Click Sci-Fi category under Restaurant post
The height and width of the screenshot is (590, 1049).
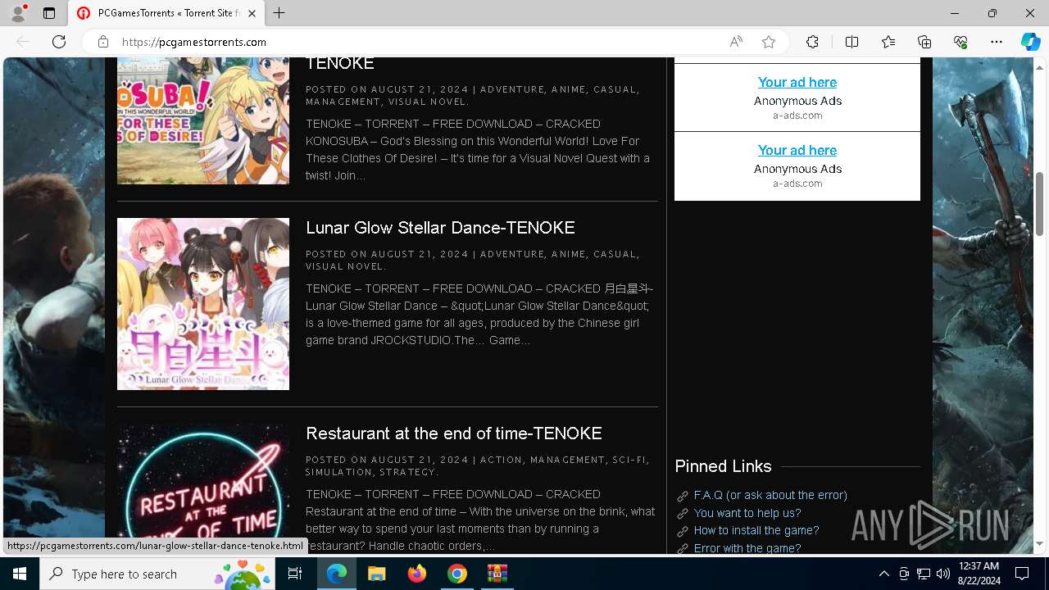629,460
